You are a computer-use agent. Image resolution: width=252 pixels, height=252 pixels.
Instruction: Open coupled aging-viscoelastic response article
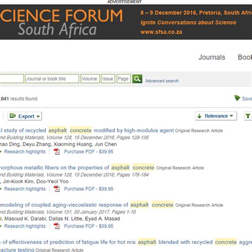[x=87, y=205]
